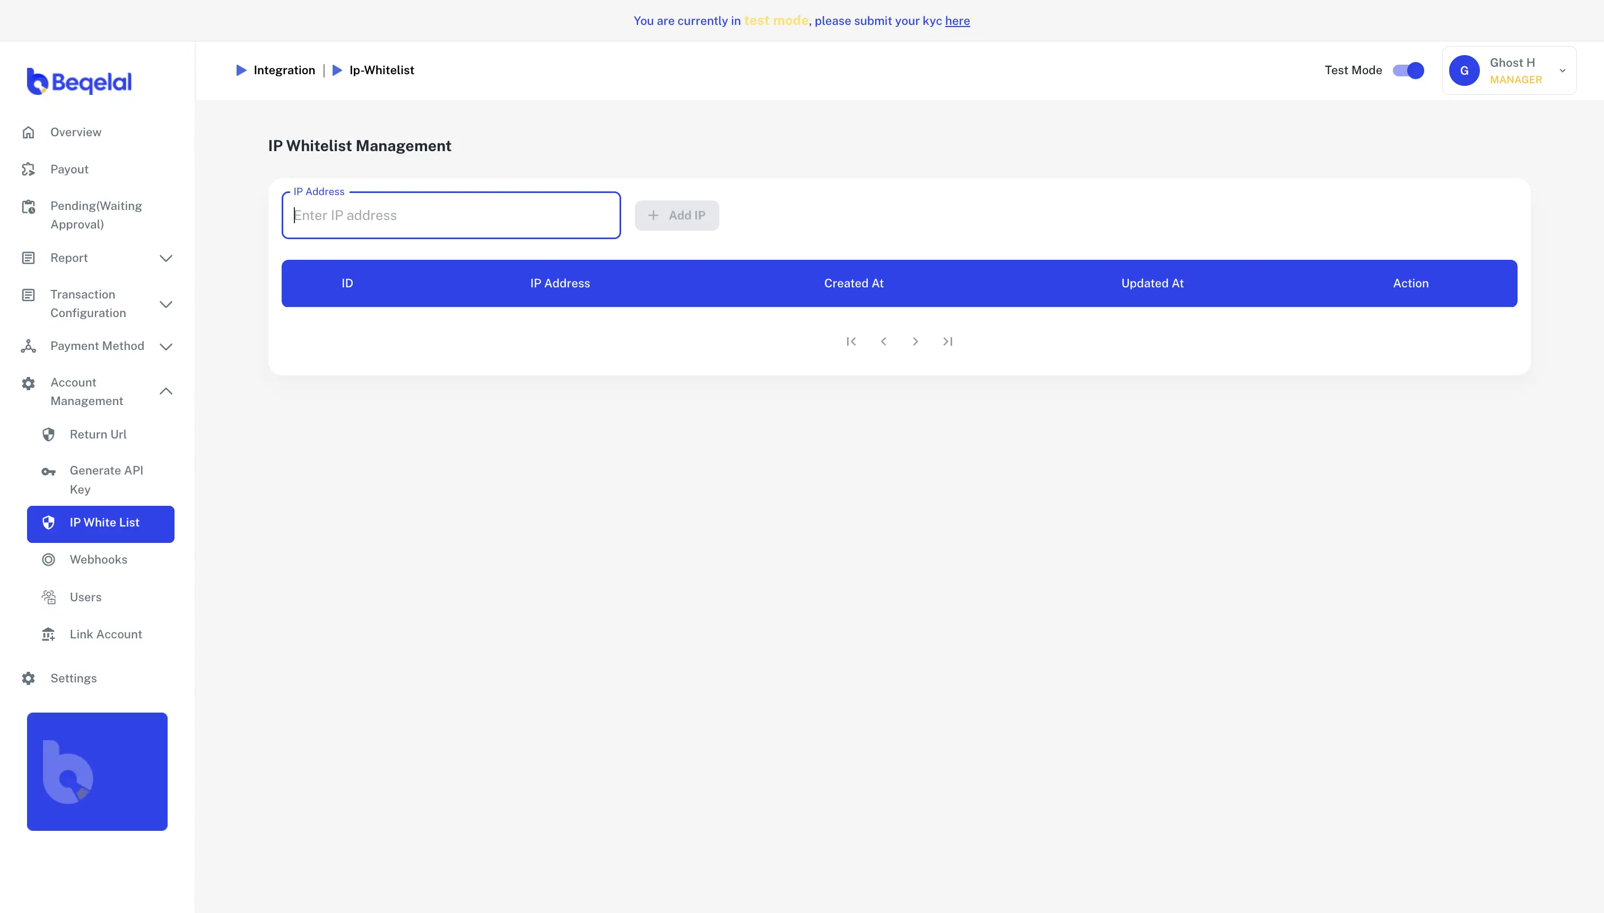Open the Ghost H user dropdown

[x=1562, y=71]
